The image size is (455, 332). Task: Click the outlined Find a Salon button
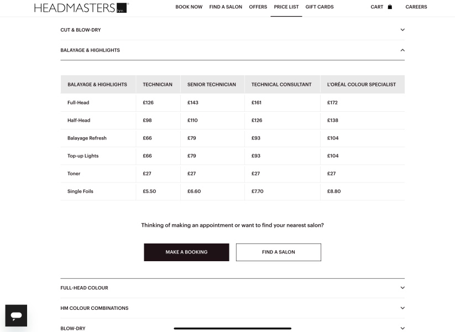point(279,252)
